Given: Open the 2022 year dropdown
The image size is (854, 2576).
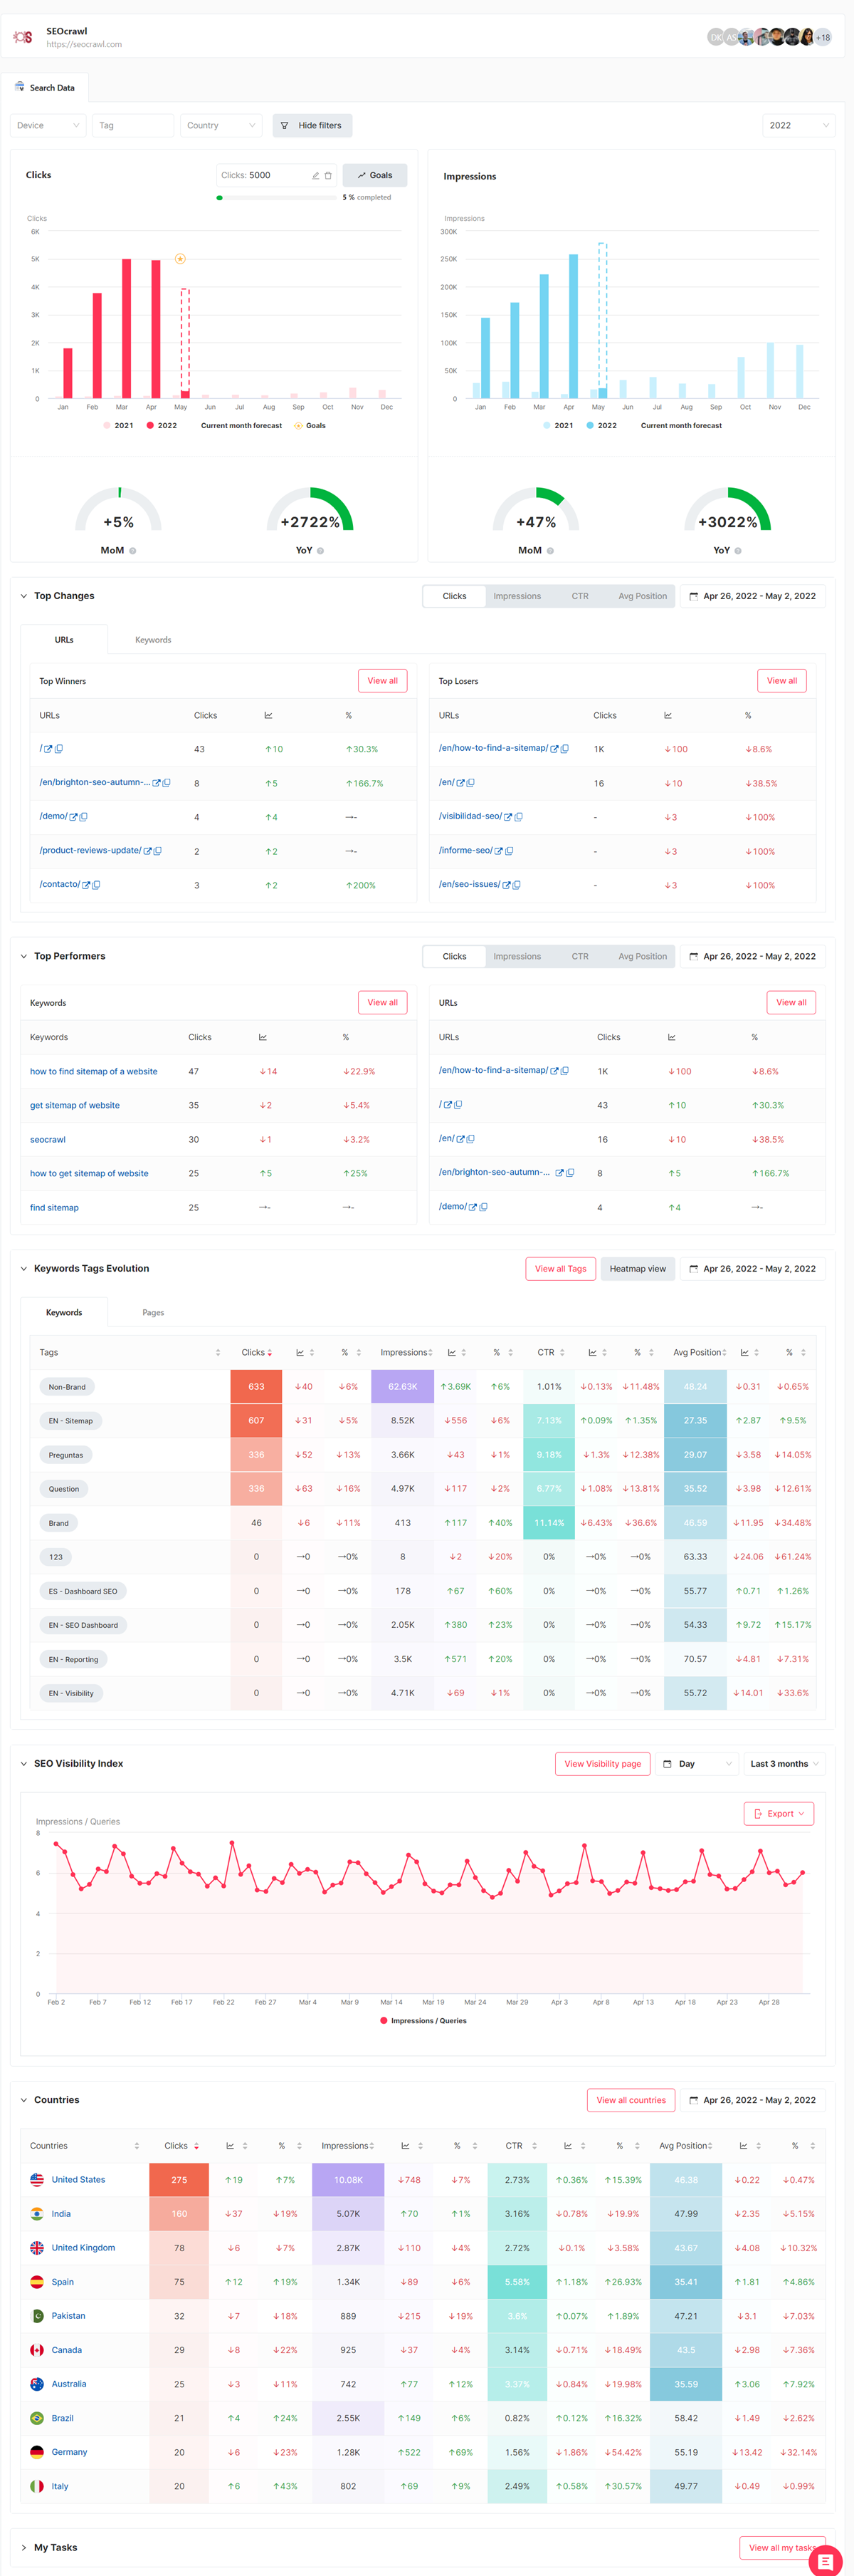Looking at the screenshot, I should pyautogui.click(x=798, y=126).
